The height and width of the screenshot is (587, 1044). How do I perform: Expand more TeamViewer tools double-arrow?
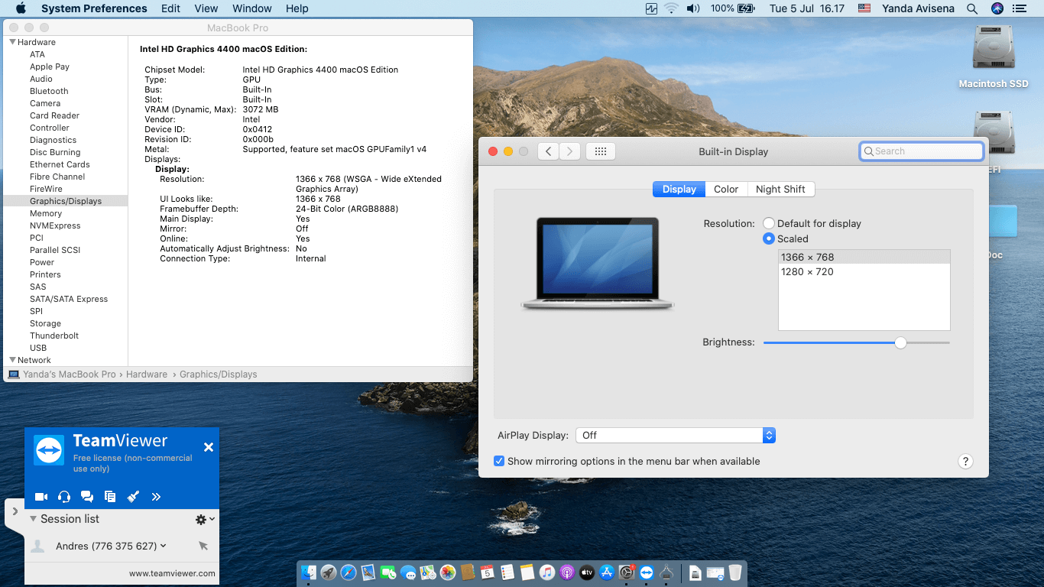pos(156,497)
